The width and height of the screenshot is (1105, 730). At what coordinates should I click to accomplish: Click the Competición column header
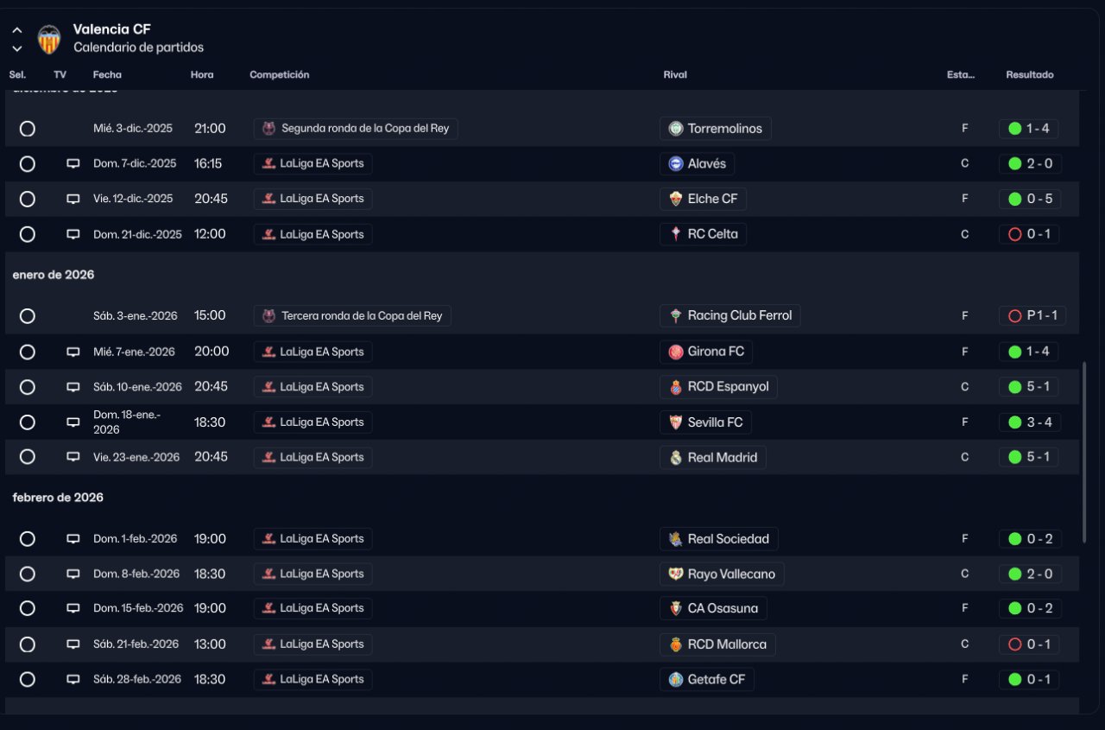[279, 75]
